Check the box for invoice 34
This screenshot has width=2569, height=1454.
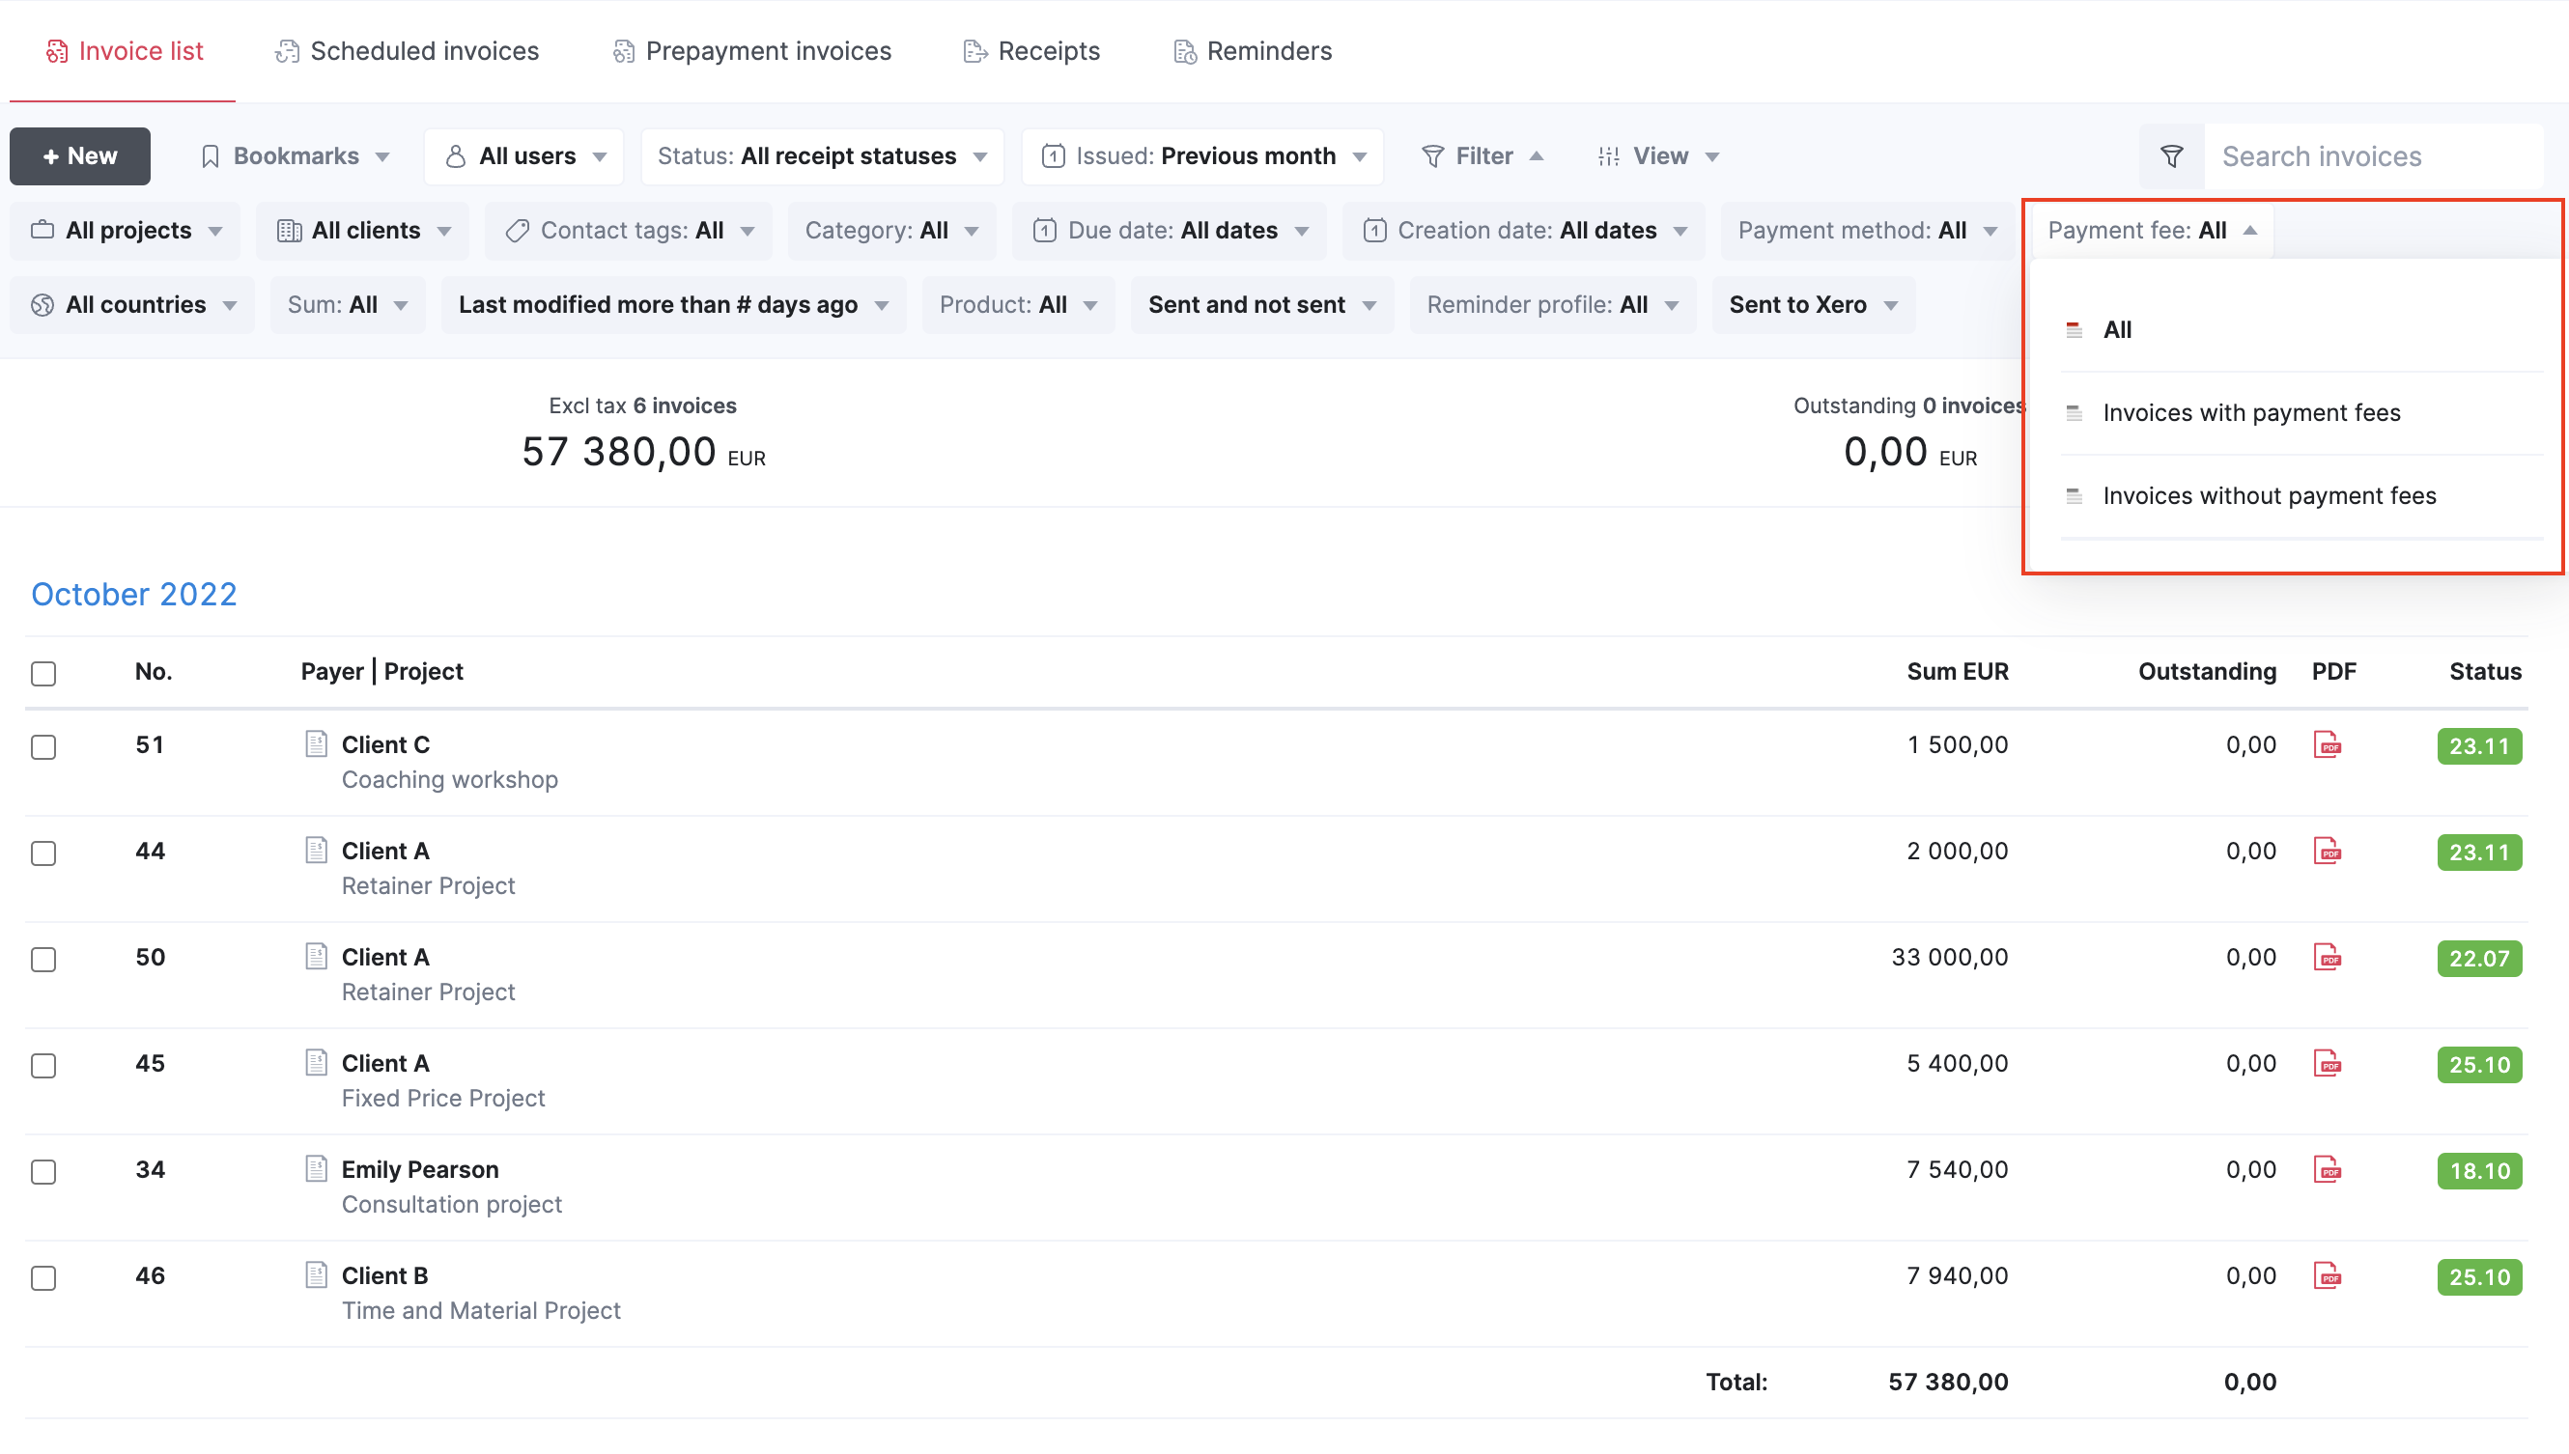(42, 1171)
